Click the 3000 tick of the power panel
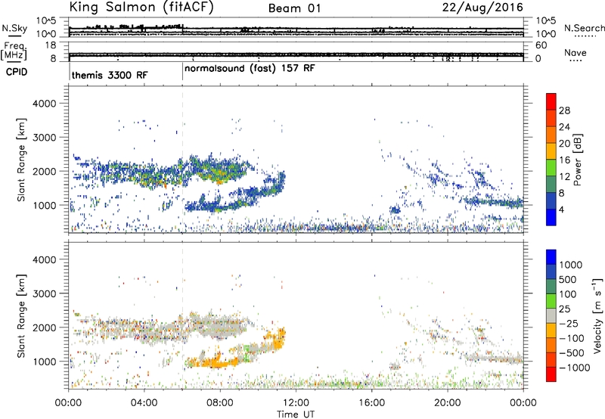Screen dimensions: 605x419 (44, 138)
